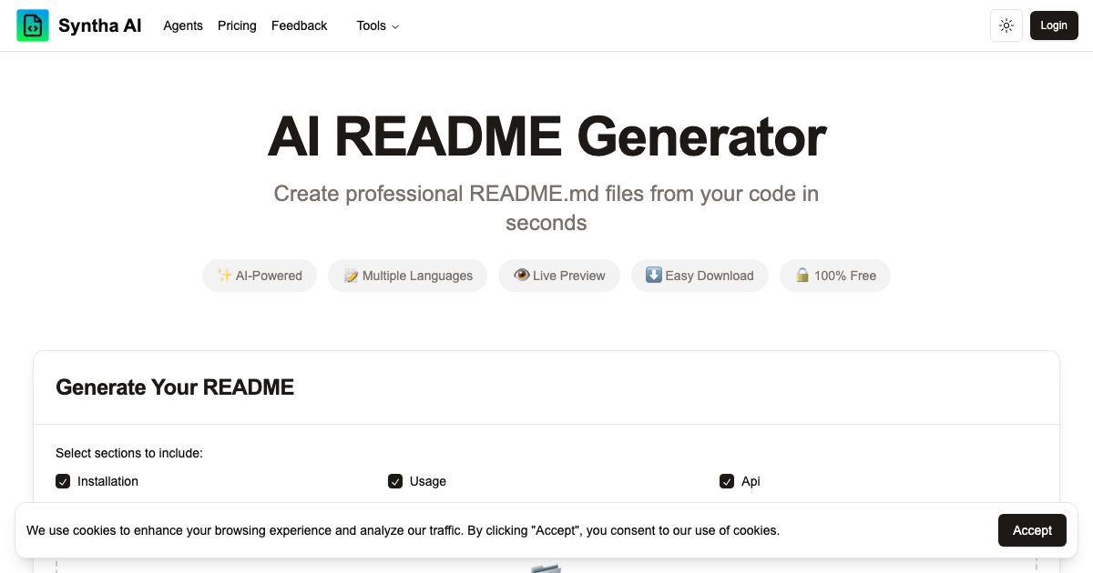
Task: Click the 100% Free badge
Action: [835, 276]
